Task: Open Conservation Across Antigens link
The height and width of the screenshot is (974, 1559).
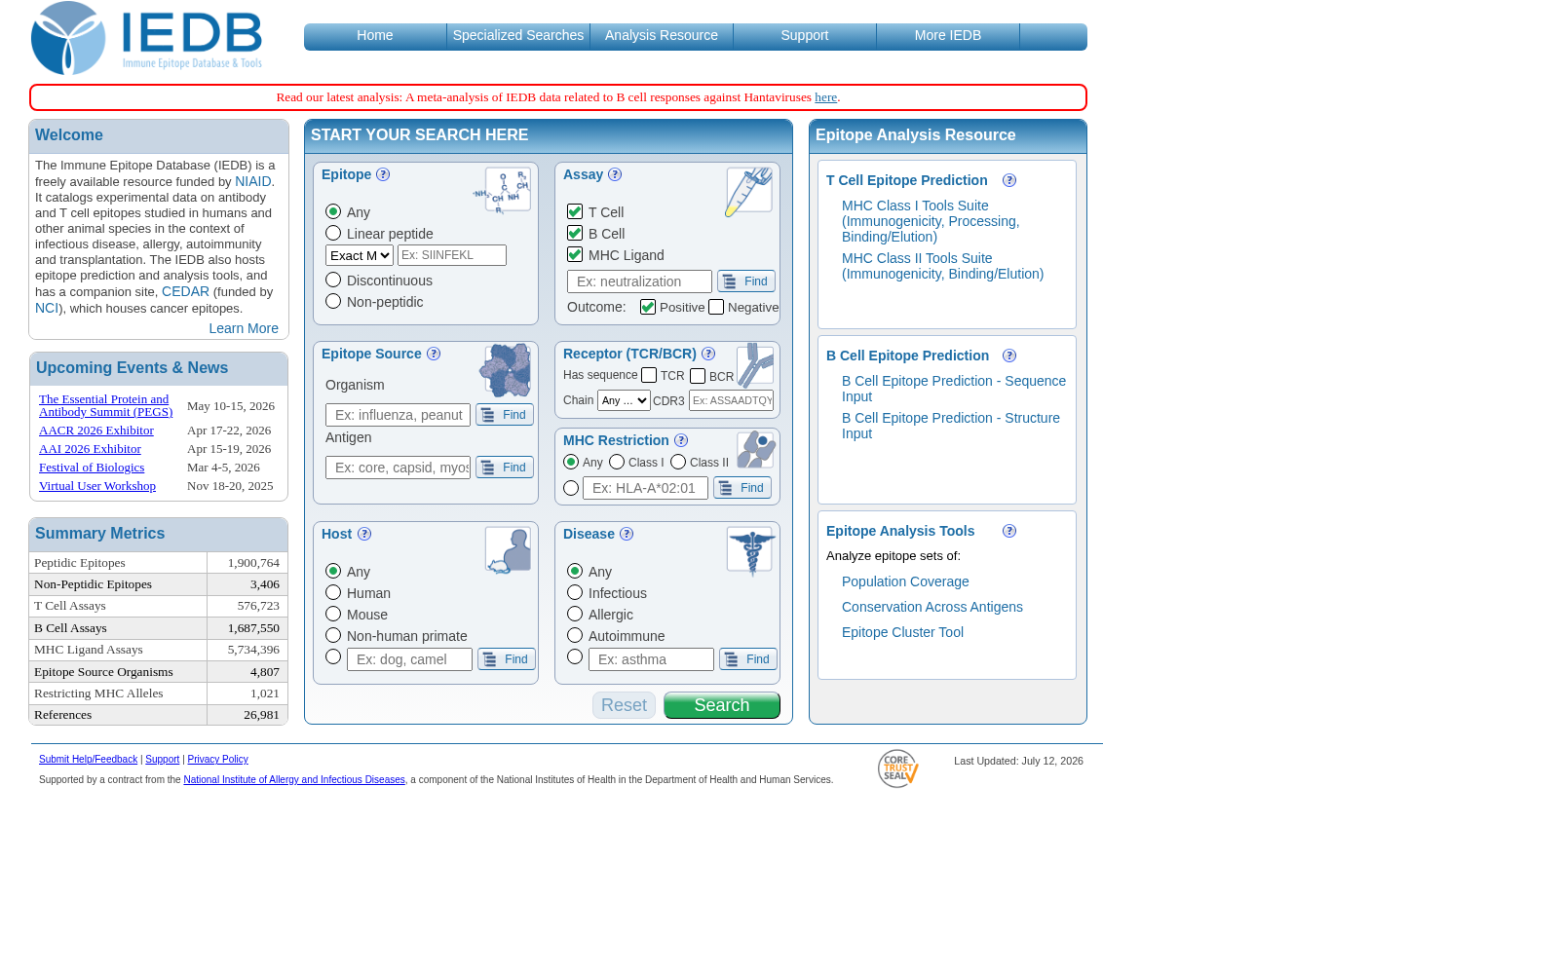Action: (x=932, y=607)
